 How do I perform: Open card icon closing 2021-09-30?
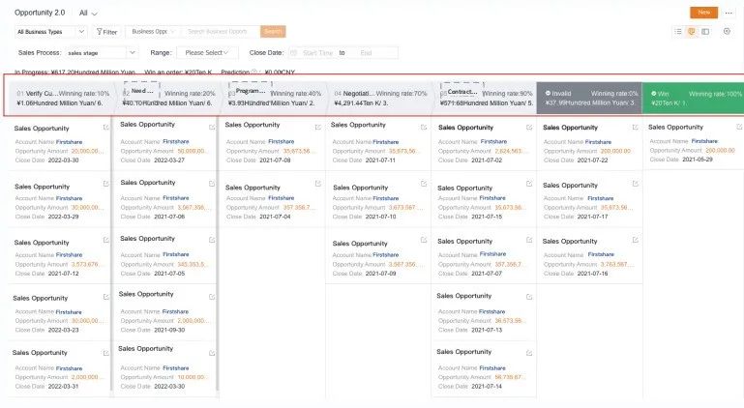coord(212,297)
